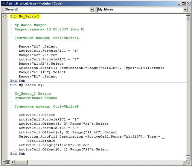Click the window title Лаб_16_excel.xlsm - Module4 (Code)
The height and width of the screenshot is (166, 192).
[x=34, y=3]
